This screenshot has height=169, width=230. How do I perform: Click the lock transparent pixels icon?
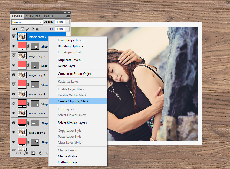point(23,29)
